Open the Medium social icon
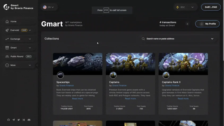Screen dimensions: 224x126 click(24, 120)
